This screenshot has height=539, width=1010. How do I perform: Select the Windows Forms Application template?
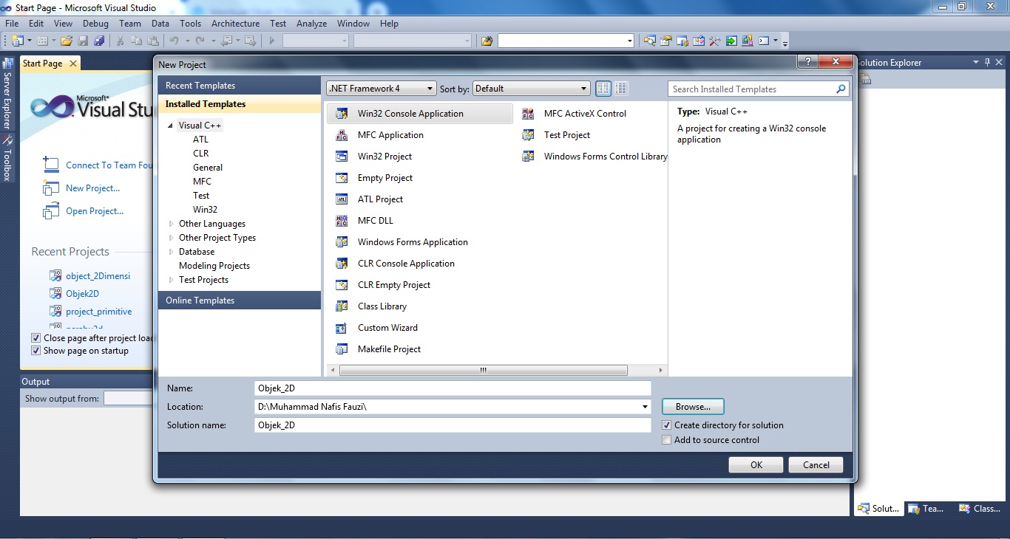pos(412,241)
